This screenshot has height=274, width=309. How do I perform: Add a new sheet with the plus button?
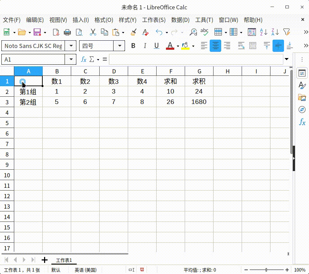click(44, 260)
